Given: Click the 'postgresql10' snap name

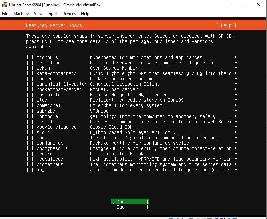Looking at the screenshot, I should click(53, 148).
